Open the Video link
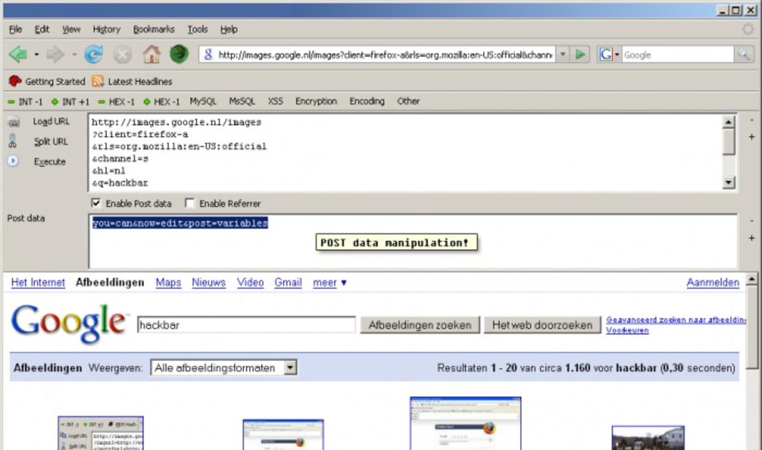Screen dimensions: 762x450 (x=250, y=282)
